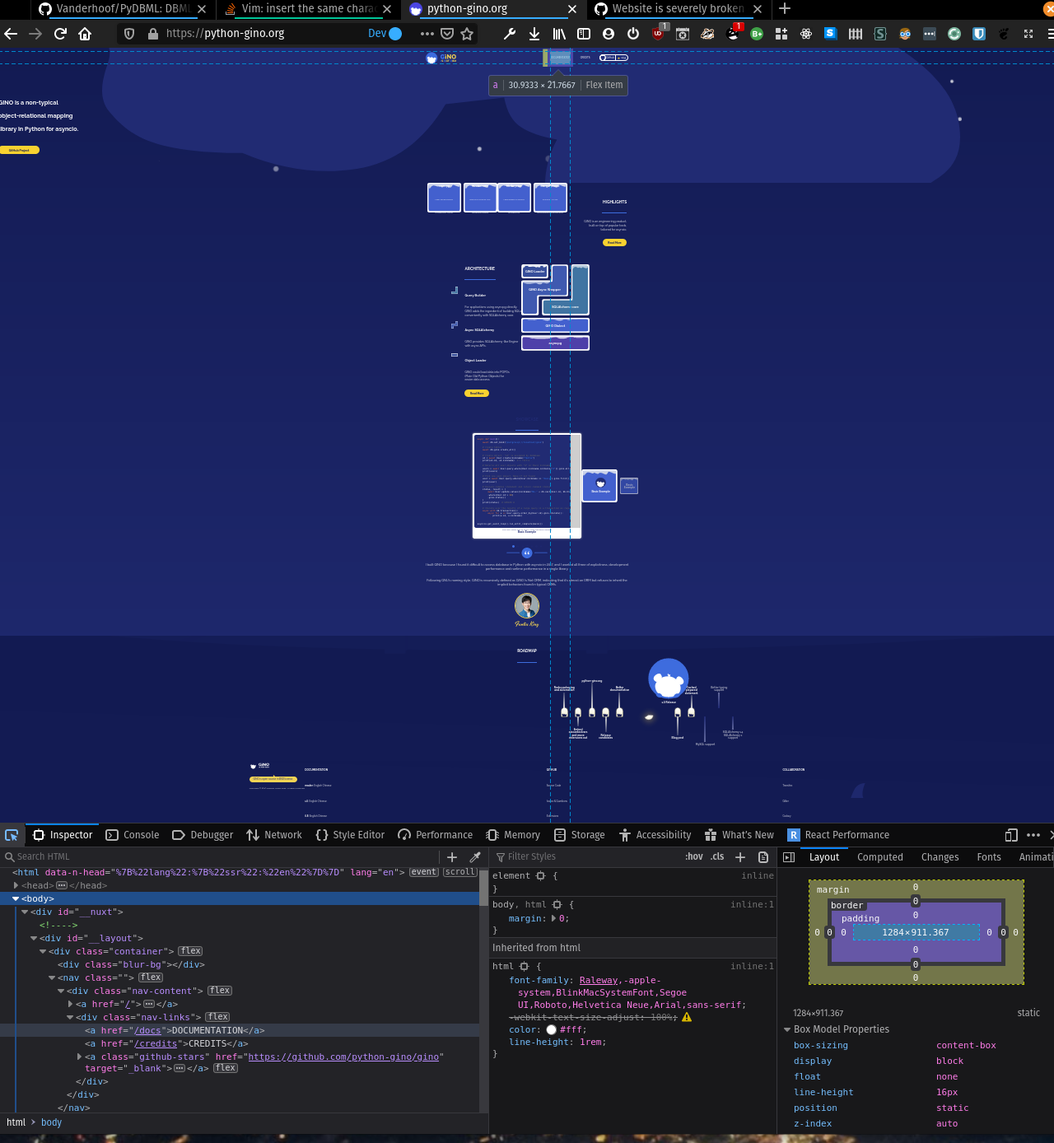Go back with the browser back arrow
The height and width of the screenshot is (1143, 1054).
[x=11, y=34]
